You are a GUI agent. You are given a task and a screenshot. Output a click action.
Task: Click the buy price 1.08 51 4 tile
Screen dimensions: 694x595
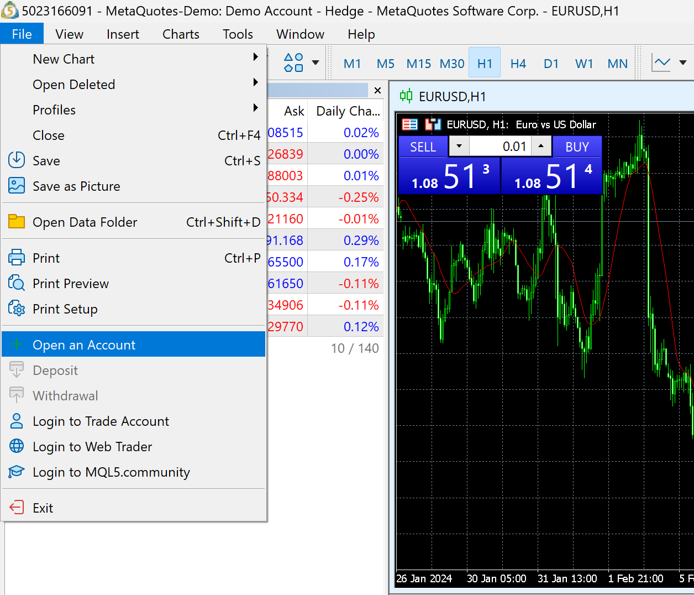(551, 176)
